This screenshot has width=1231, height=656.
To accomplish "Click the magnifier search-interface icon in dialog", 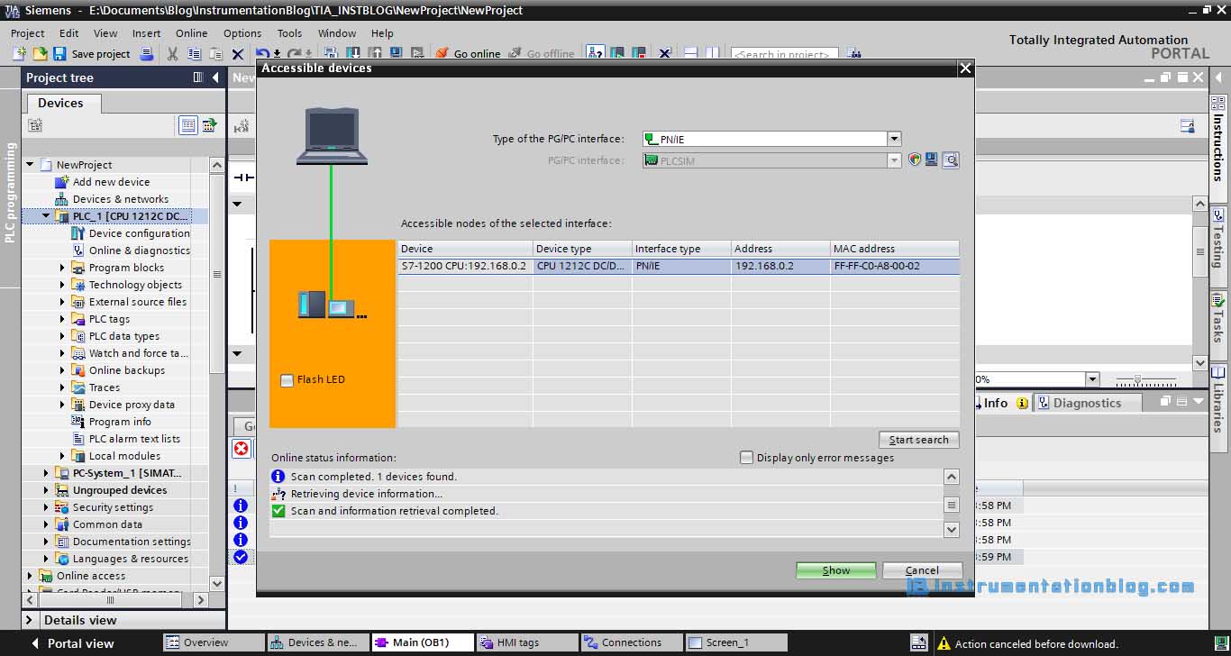I will [950, 160].
